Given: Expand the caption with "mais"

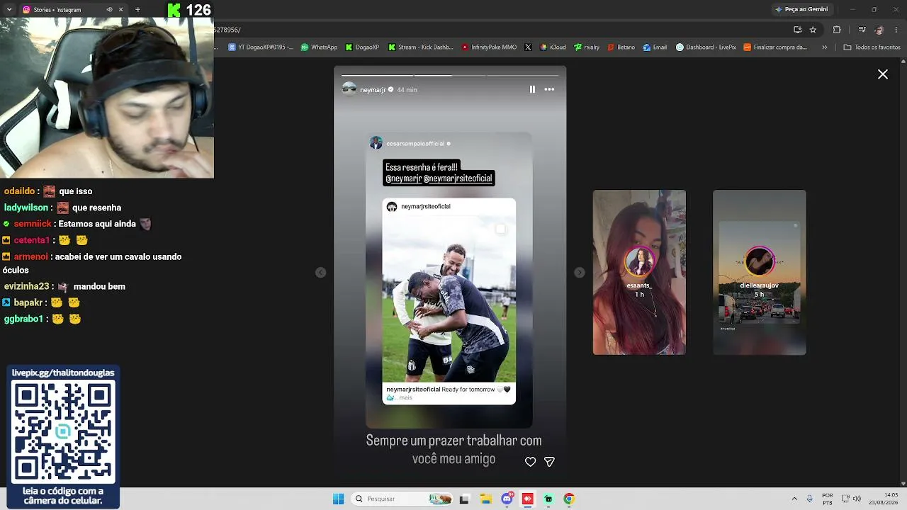Looking at the screenshot, I should coord(405,398).
